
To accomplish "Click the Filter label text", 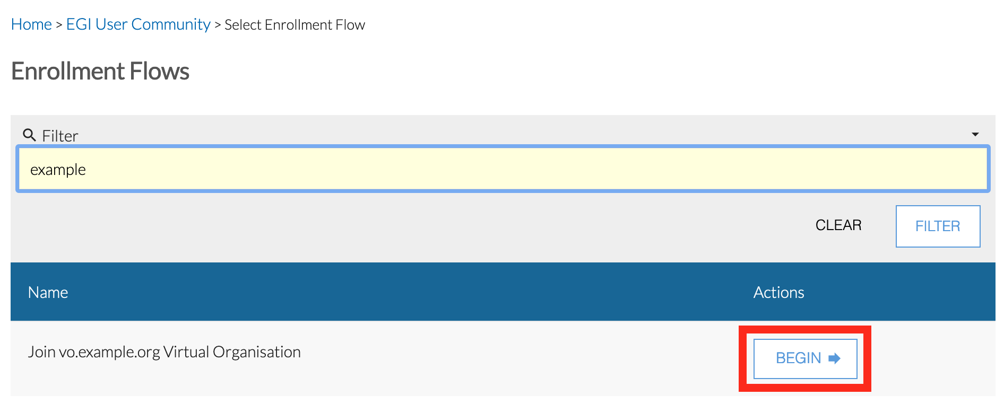I will [60, 136].
